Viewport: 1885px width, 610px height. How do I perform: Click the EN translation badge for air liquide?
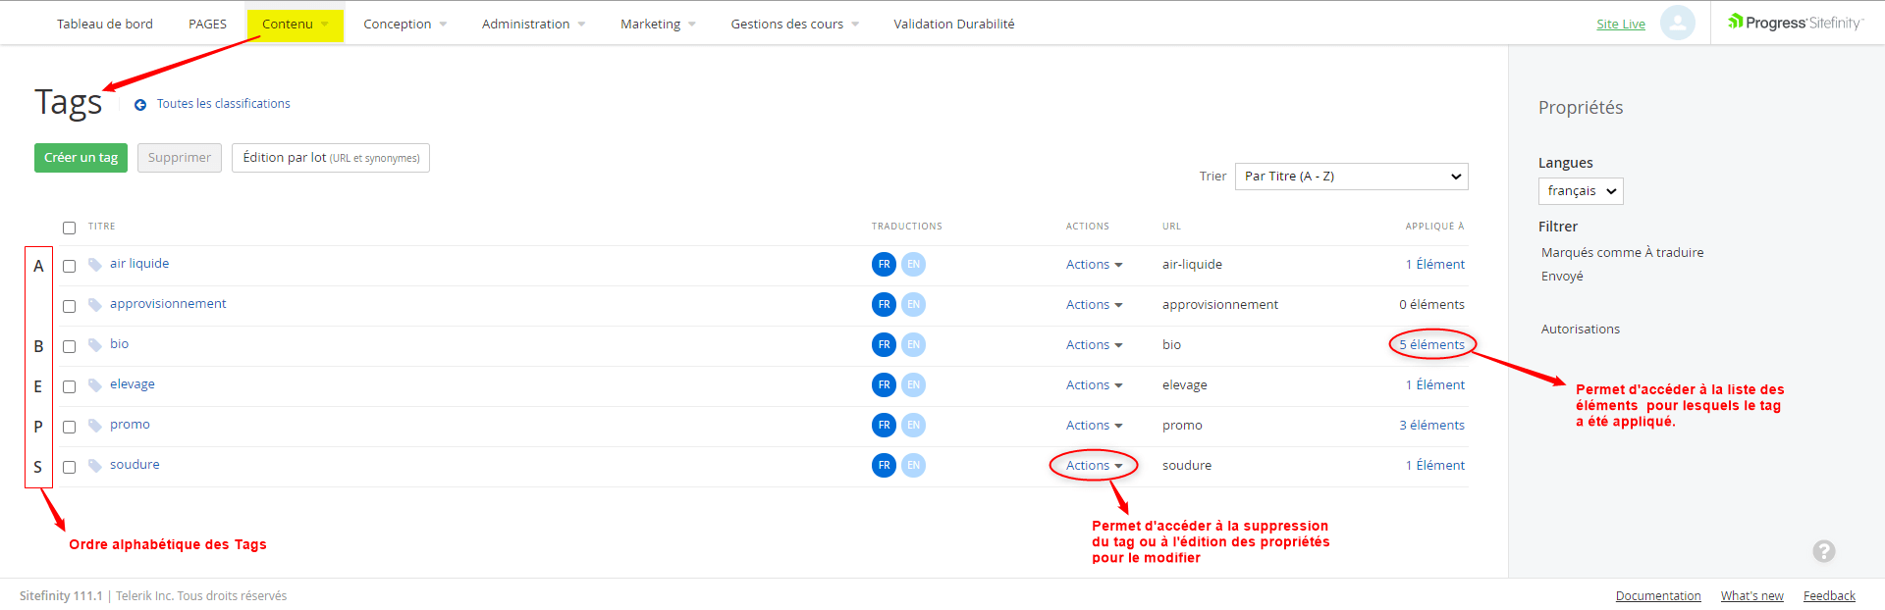pos(913,265)
